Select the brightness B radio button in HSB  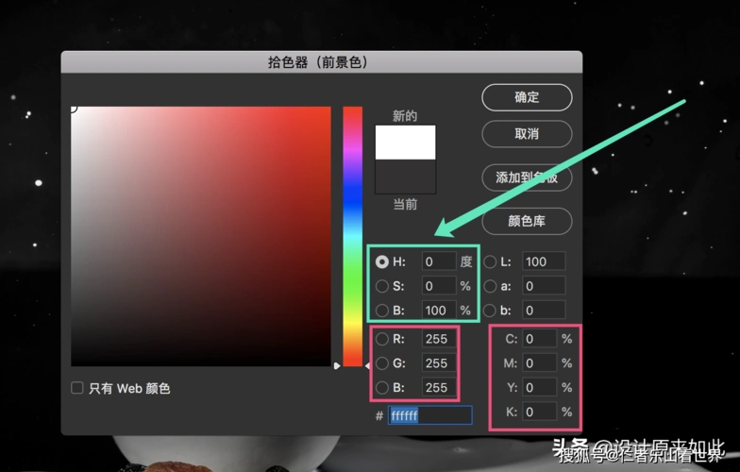click(x=381, y=311)
